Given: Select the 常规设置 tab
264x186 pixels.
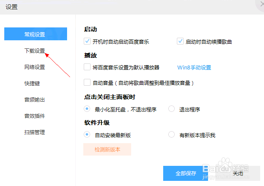Looking at the screenshot, I should click(x=35, y=34).
